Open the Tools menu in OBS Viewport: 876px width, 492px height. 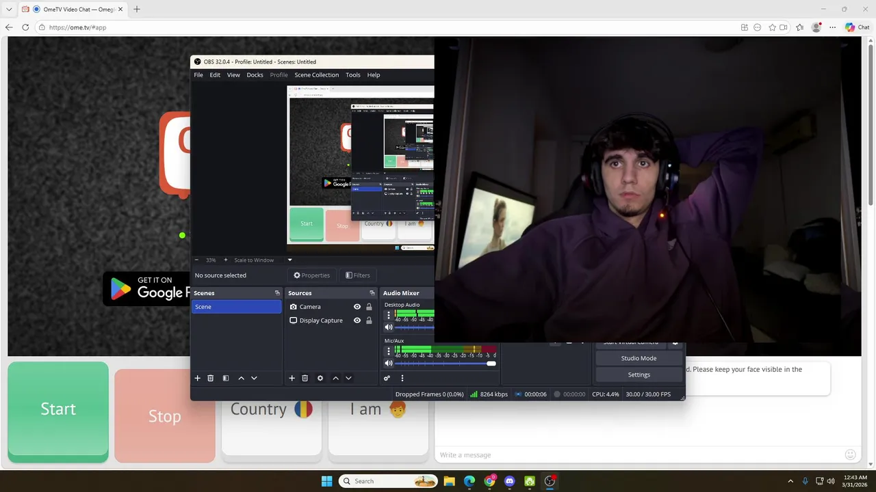[x=352, y=75]
